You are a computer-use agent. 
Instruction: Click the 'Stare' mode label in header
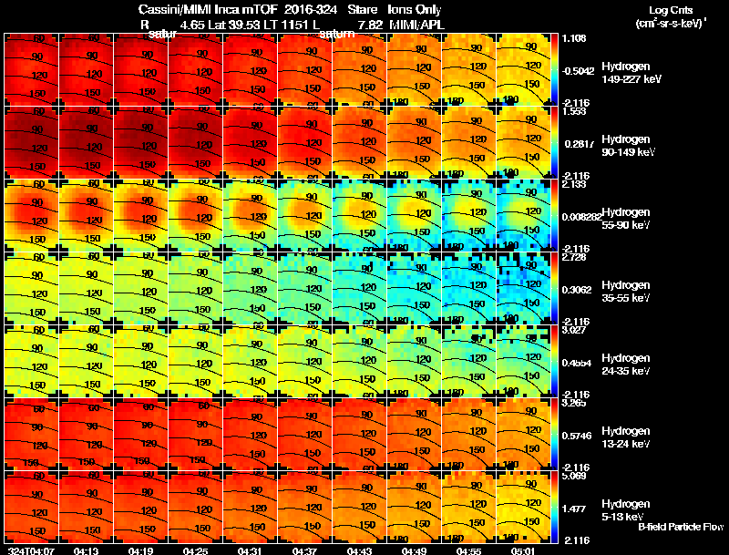point(362,10)
